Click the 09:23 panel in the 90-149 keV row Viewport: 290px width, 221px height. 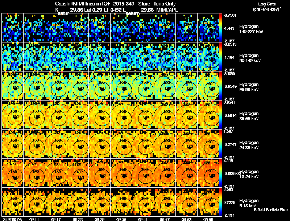coord(78,57)
